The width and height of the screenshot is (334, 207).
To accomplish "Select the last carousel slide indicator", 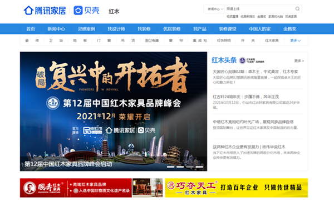I will pyautogui.click(x=199, y=167).
